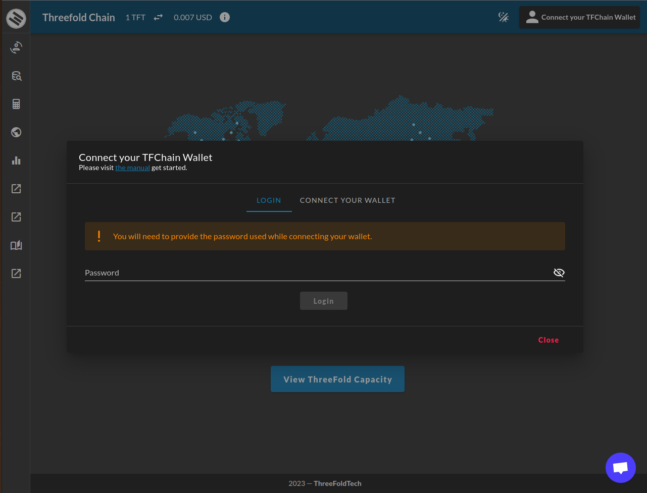647x493 pixels.
Task: Open the account sync icon in sidebar
Action: [x=16, y=48]
